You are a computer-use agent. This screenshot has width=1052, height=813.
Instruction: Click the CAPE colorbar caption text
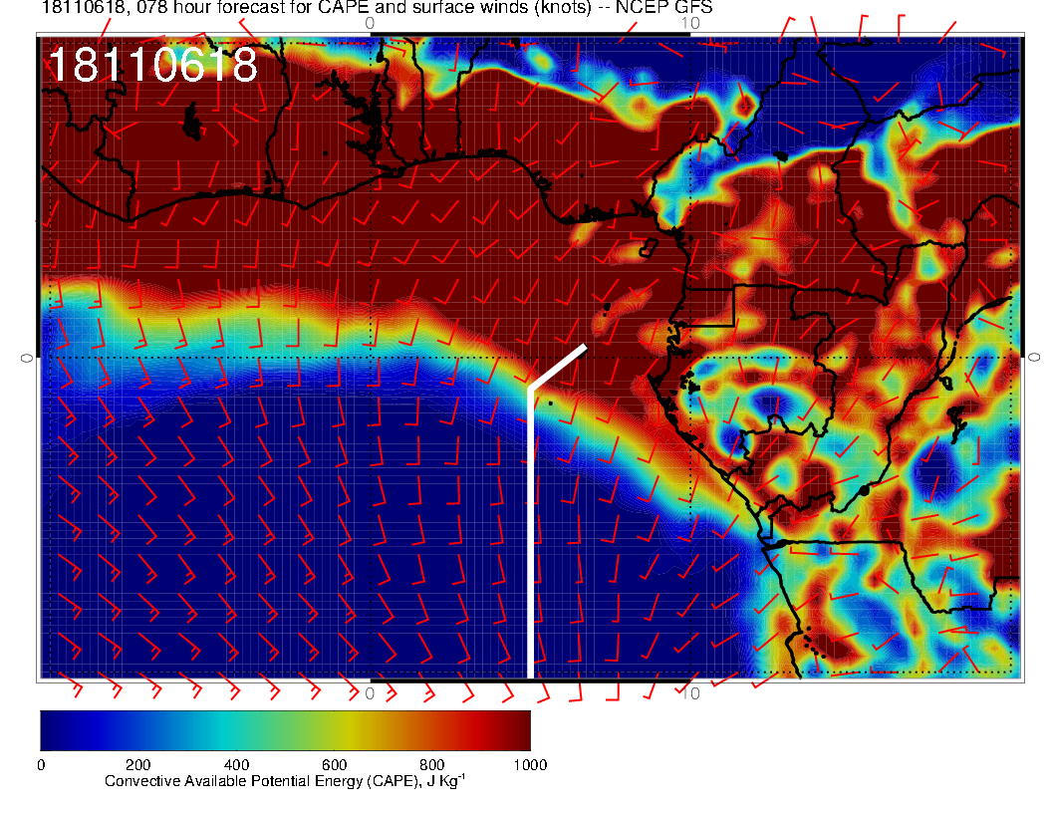click(285, 781)
